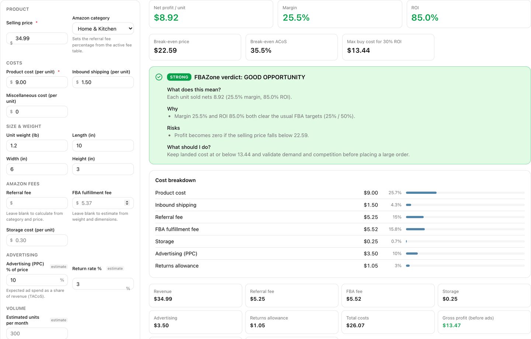Click the Total costs $26.07 card
The image size is (531, 339).
click(388, 322)
